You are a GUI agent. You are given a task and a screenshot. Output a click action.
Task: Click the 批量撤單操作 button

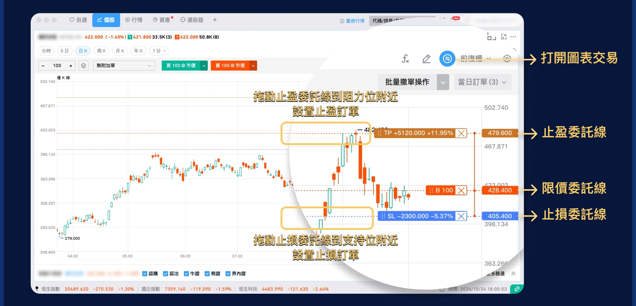407,82
